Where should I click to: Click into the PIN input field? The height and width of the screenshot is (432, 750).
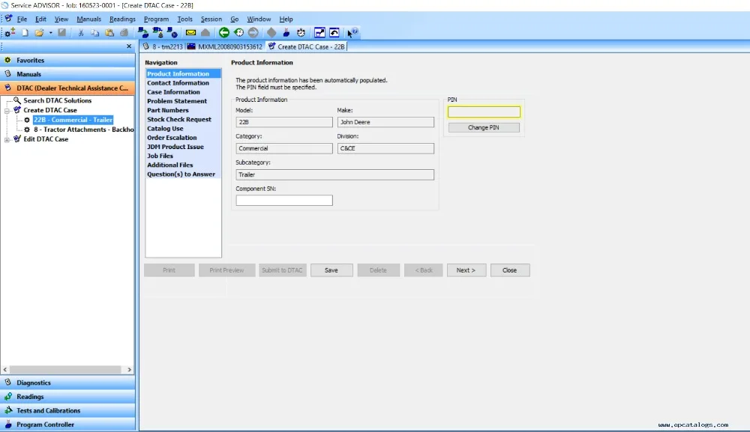click(484, 112)
